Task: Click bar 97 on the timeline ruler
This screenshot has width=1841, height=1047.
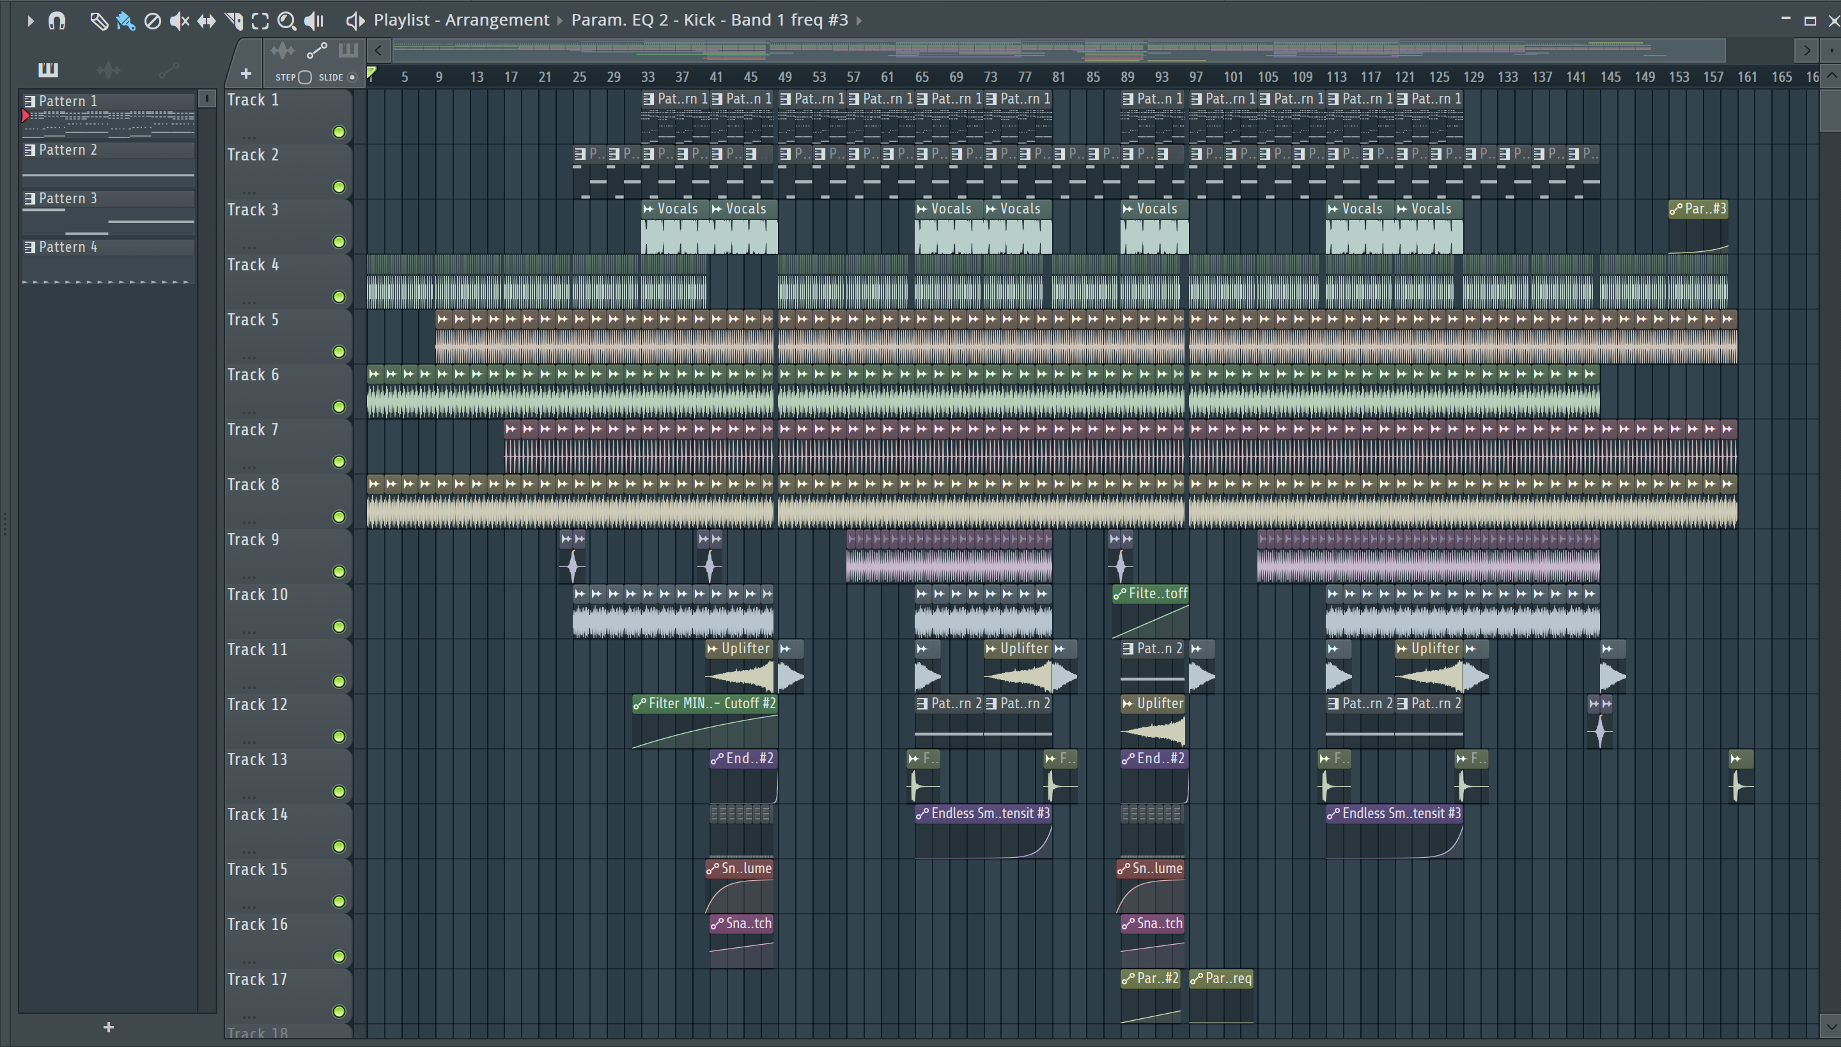Action: (1196, 77)
